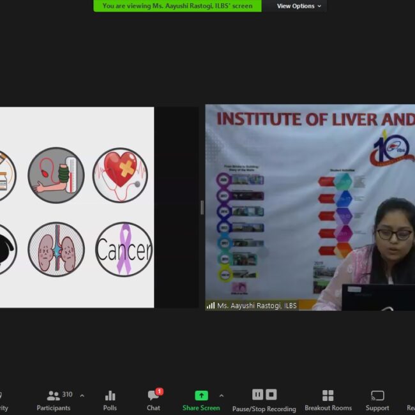
Task: Click the screen share notification banner
Action: (177, 6)
